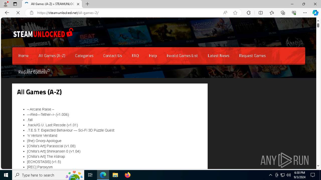
Task: Open the clock showing 6:30 PM
Action: pyautogui.click(x=299, y=175)
